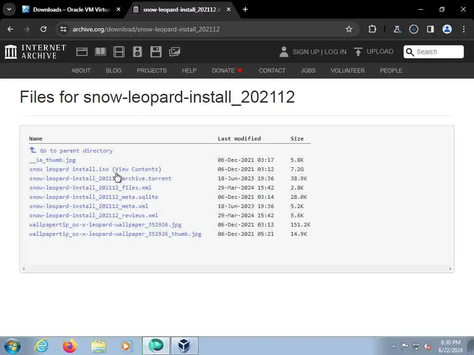Image resolution: width=474 pixels, height=355 pixels.
Task: Open the BLOG menu item
Action: point(114,71)
